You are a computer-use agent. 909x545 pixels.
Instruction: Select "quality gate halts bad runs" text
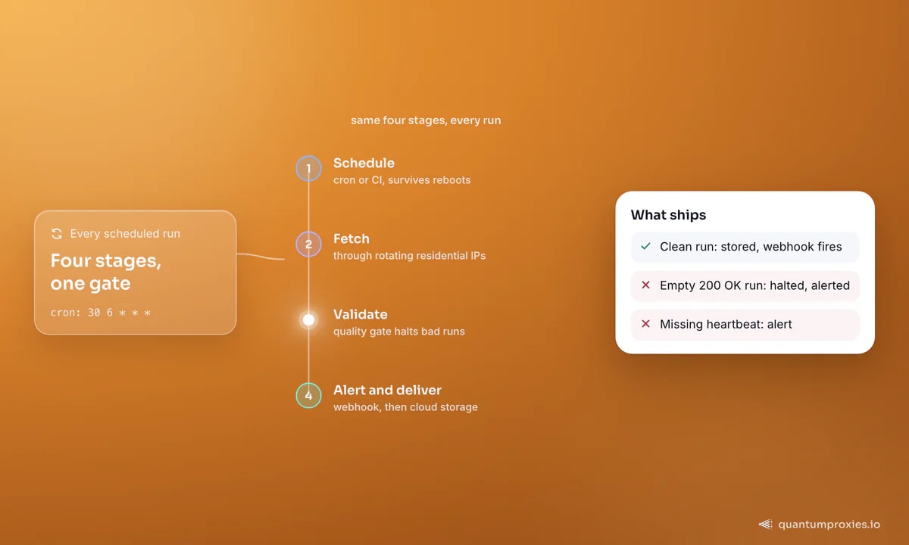point(399,332)
